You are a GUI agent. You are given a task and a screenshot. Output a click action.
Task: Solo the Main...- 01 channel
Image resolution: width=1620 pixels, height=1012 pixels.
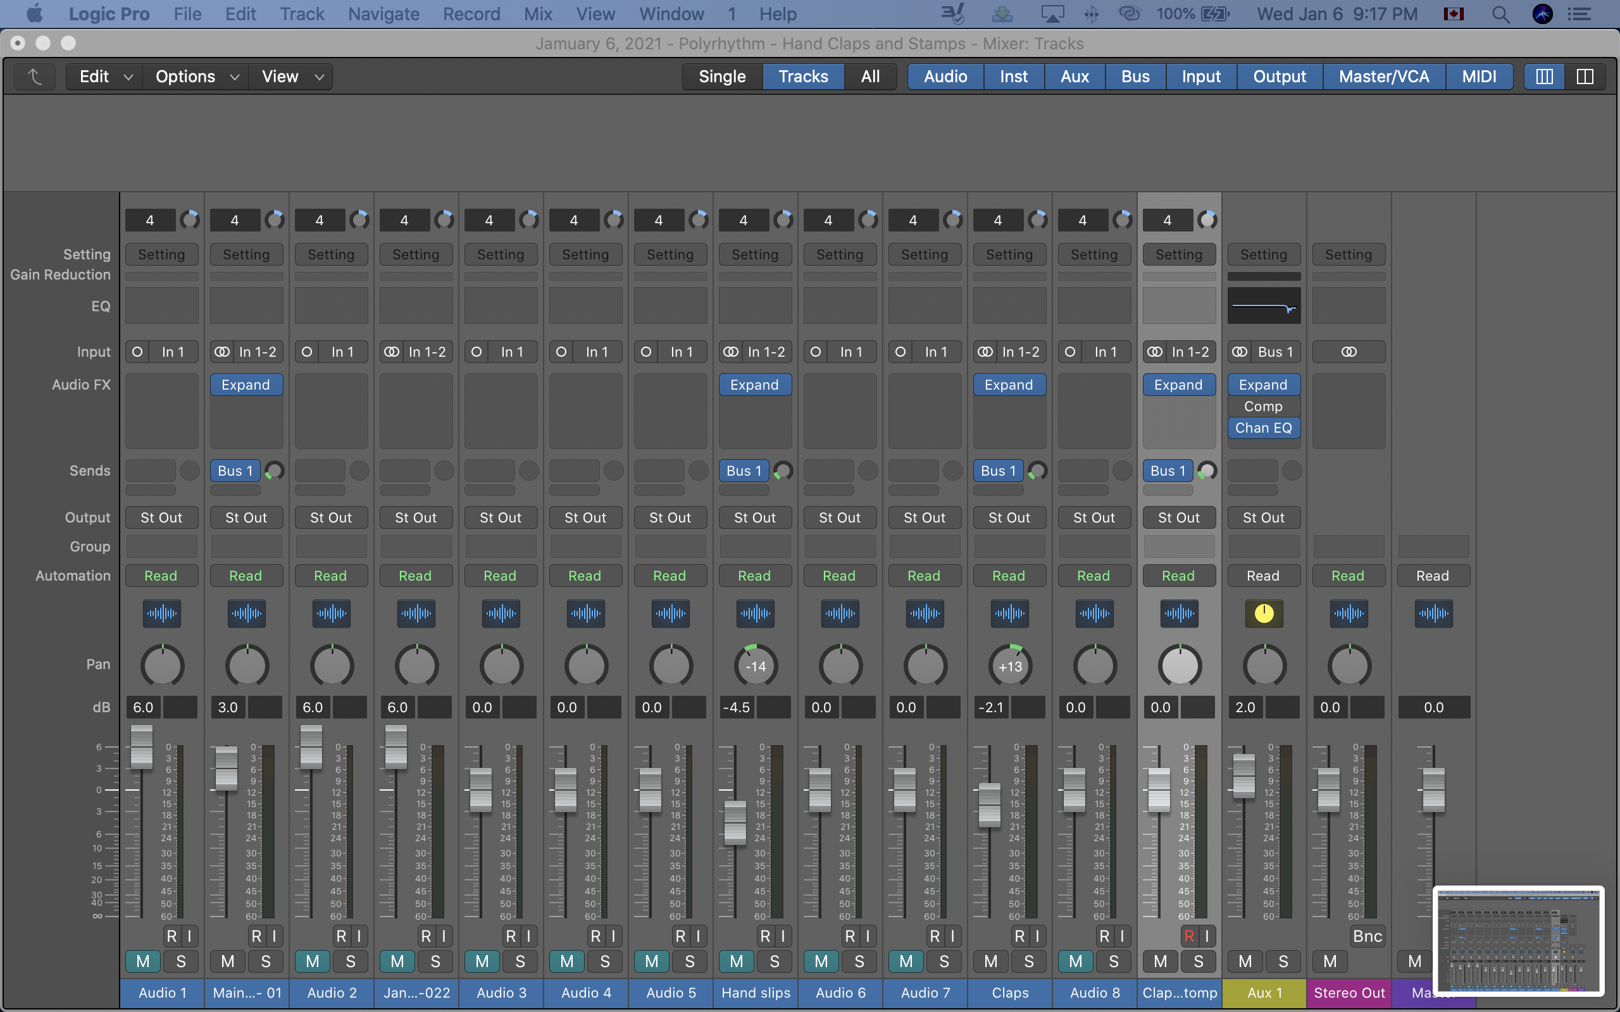[266, 961]
